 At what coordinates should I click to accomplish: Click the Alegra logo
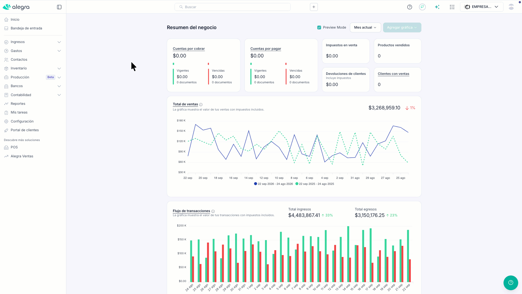pyautogui.click(x=16, y=7)
